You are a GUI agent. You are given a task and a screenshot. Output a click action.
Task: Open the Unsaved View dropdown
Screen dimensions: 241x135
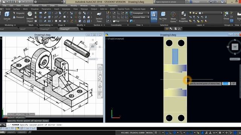pos(139,17)
